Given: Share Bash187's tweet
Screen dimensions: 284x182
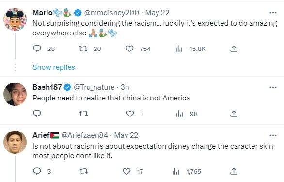Looking at the screenshot, I should [234, 114].
